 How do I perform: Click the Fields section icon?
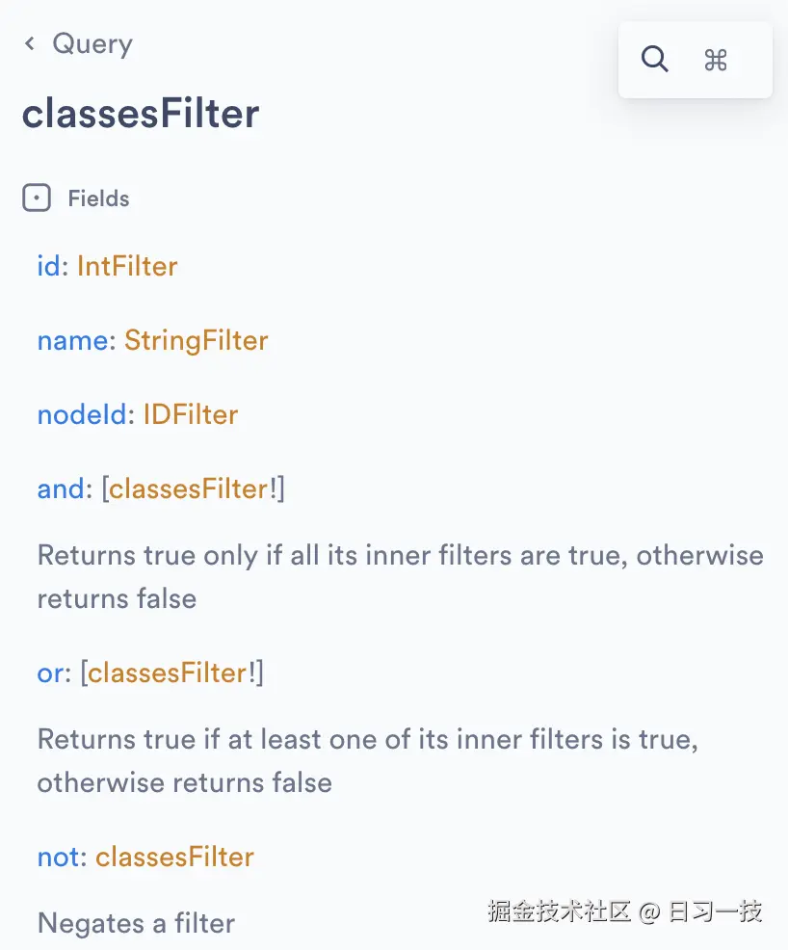click(37, 198)
